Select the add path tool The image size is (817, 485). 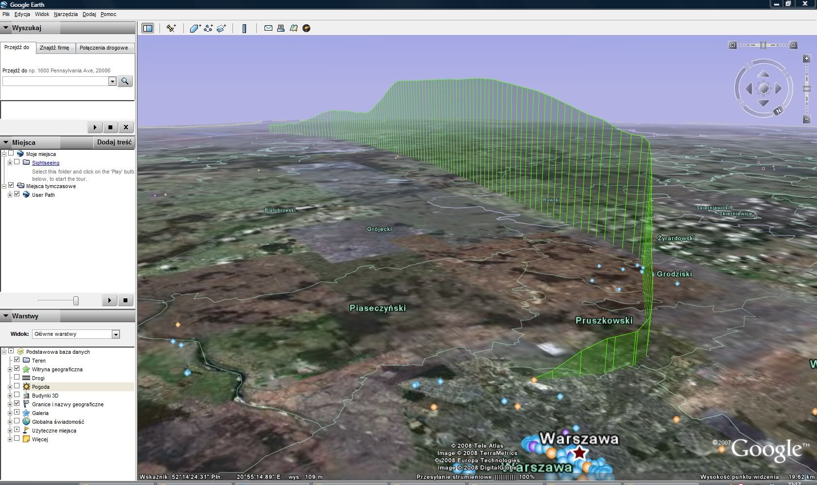coord(208,28)
